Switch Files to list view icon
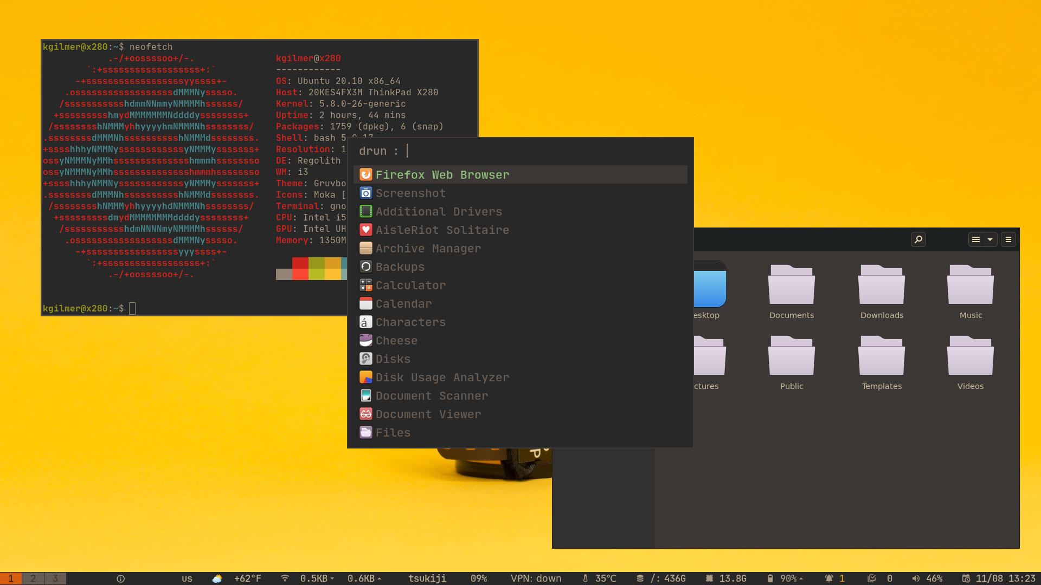 [976, 239]
